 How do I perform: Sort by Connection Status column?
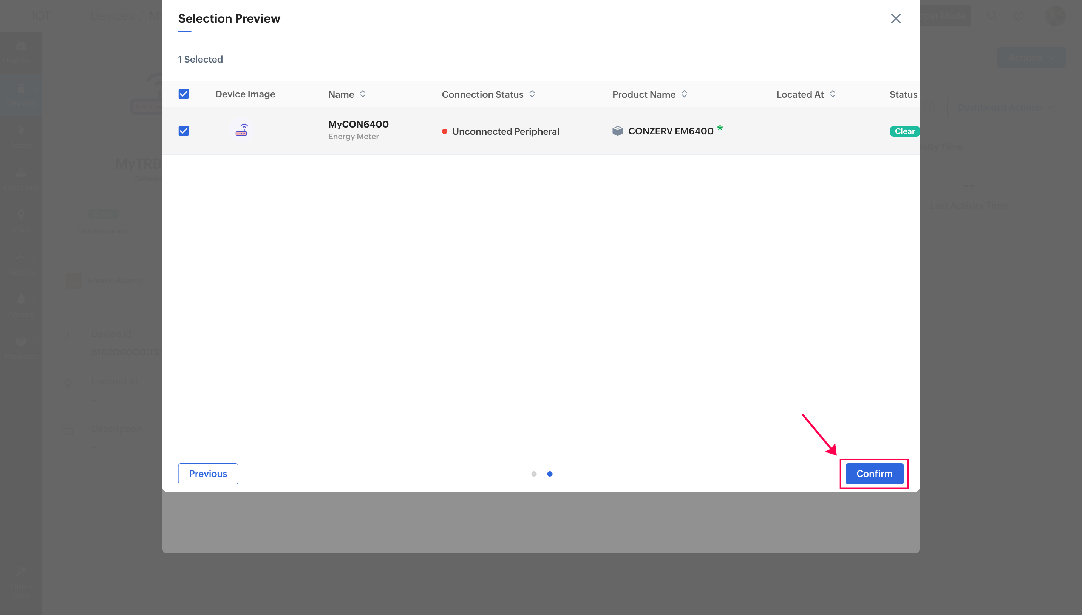[x=532, y=94]
